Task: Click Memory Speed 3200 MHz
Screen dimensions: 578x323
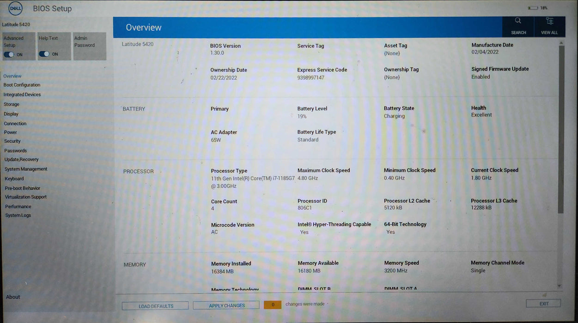Action: [x=396, y=271]
